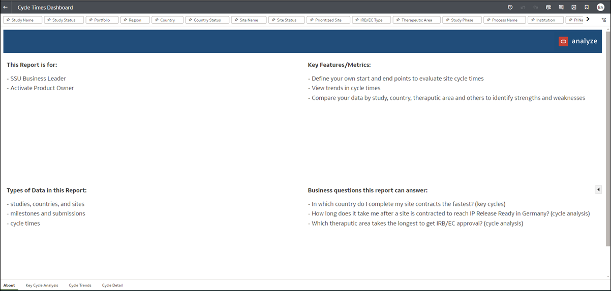Viewport: 611px width, 291px height.
Task: Click the Cycle Times Dashboard title
Action: coord(45,8)
